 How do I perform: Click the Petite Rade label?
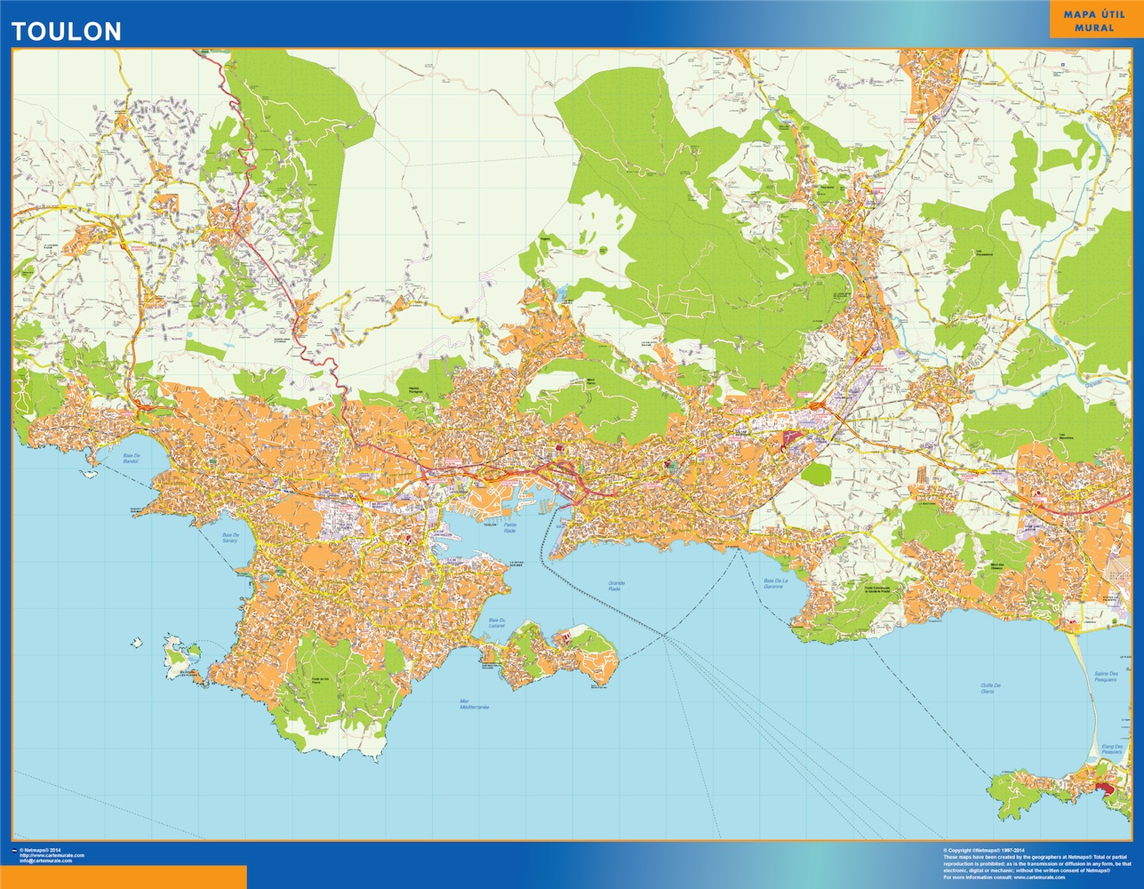509,527
